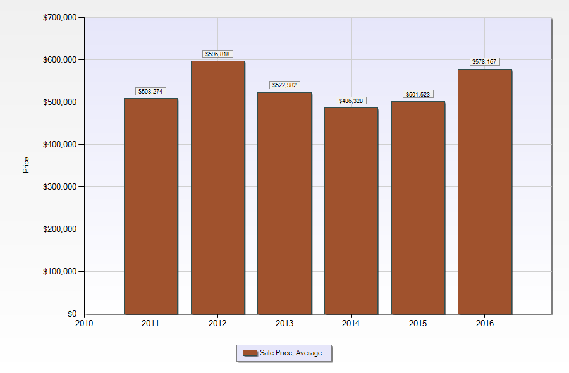Viewport: 569px width, 373px height.
Task: Click the $486,328 data label
Action: pyautogui.click(x=352, y=101)
